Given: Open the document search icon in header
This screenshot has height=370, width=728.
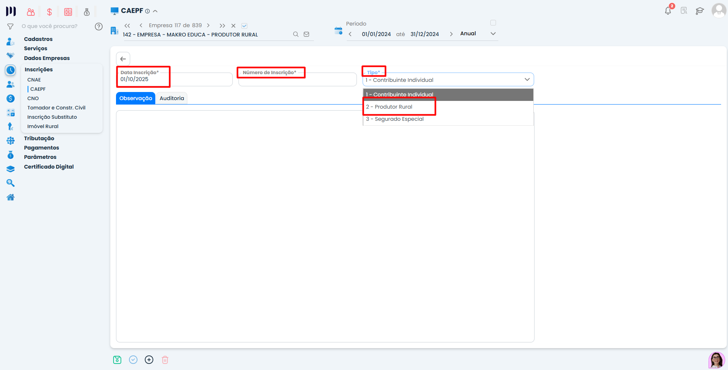Looking at the screenshot, I should pos(684,11).
